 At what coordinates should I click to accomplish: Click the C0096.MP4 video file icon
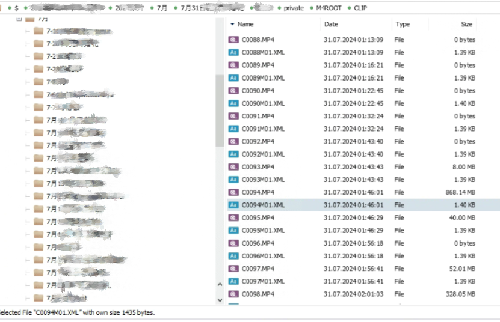coord(233,243)
